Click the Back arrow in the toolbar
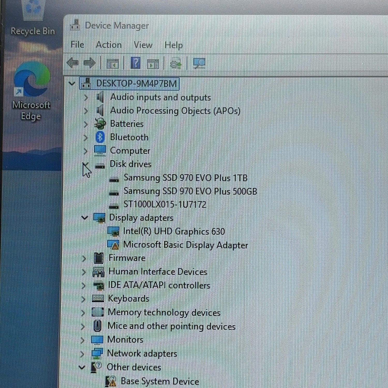 pos(73,63)
